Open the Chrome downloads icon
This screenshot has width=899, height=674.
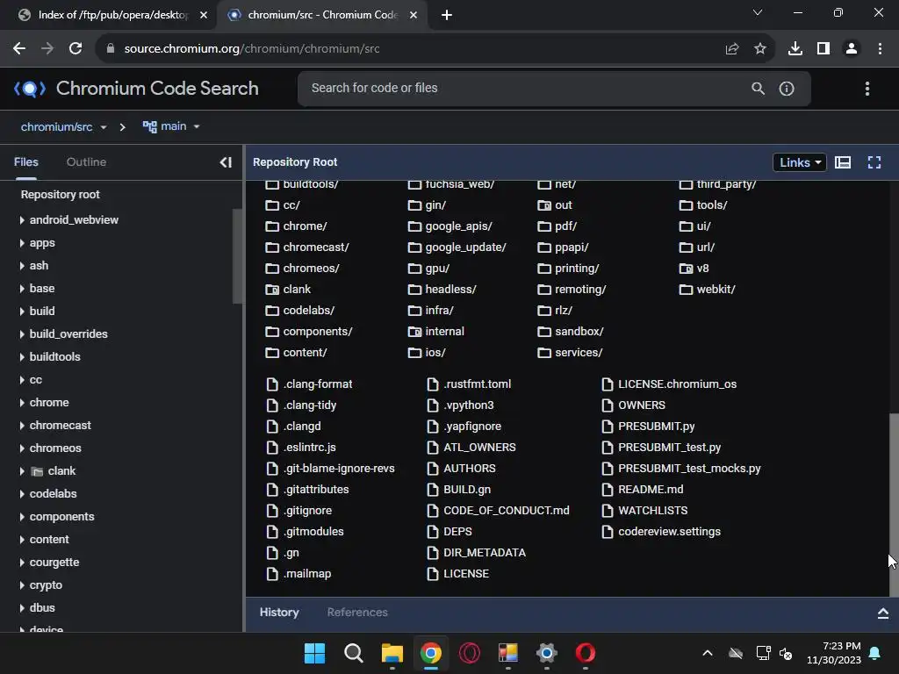click(795, 49)
